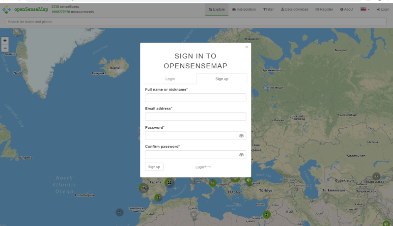Focus the search boxes and places field
Screen dimensions: 393x226
(x=196, y=22)
